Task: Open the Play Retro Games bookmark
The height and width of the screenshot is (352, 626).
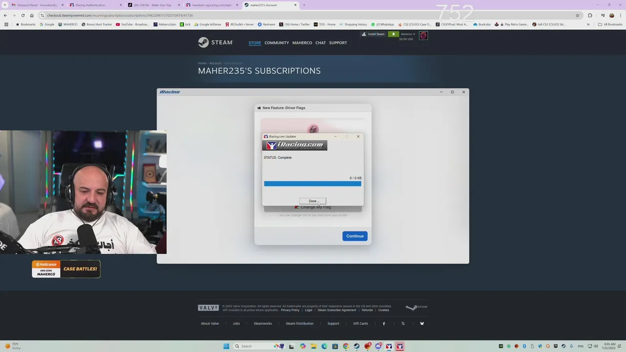Action: point(512,24)
